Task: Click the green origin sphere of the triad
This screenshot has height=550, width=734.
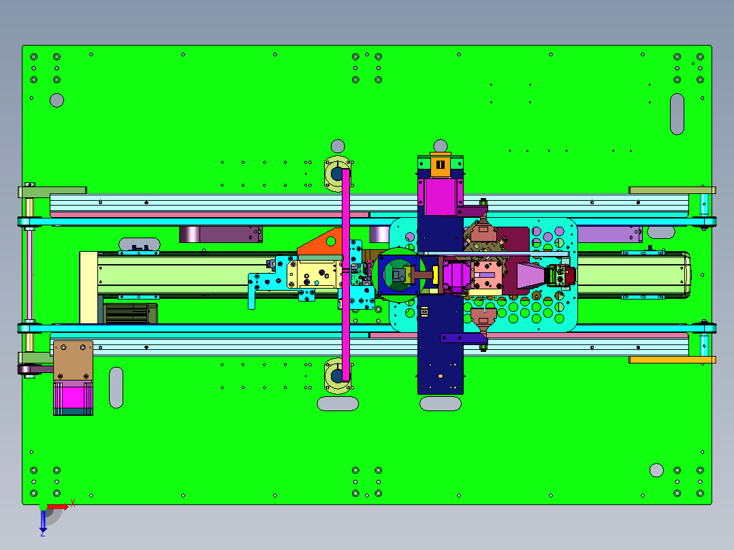Action: coord(43,507)
